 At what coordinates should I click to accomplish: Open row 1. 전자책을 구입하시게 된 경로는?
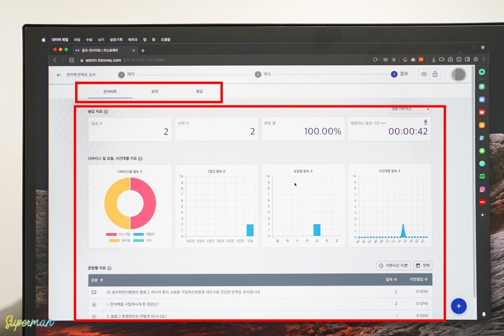point(260,304)
